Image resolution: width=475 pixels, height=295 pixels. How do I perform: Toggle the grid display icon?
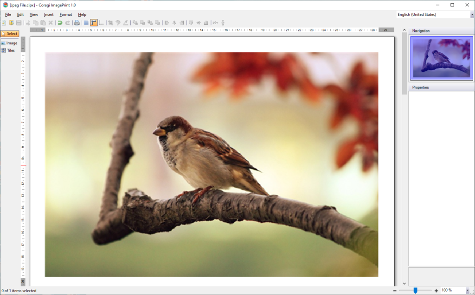point(86,22)
